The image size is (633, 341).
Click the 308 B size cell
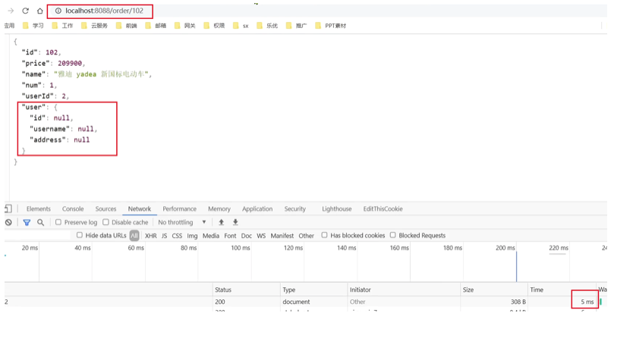pyautogui.click(x=518, y=302)
